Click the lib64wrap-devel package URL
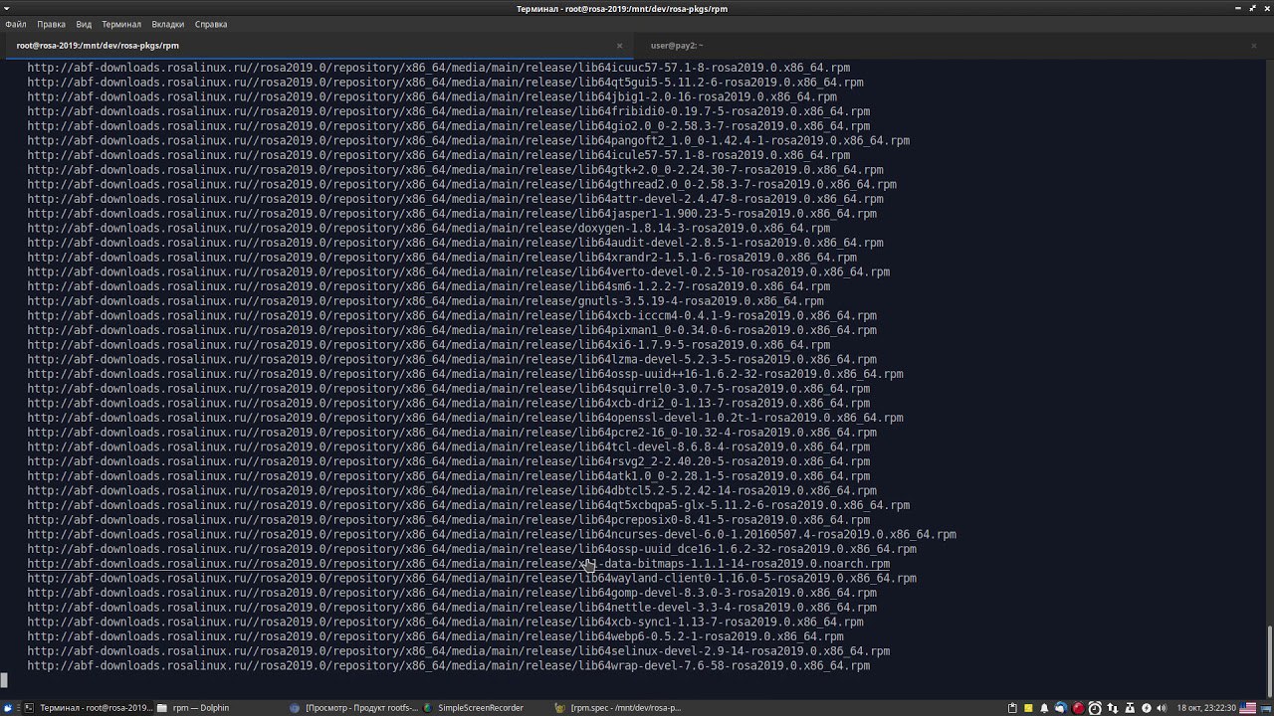 (x=449, y=665)
